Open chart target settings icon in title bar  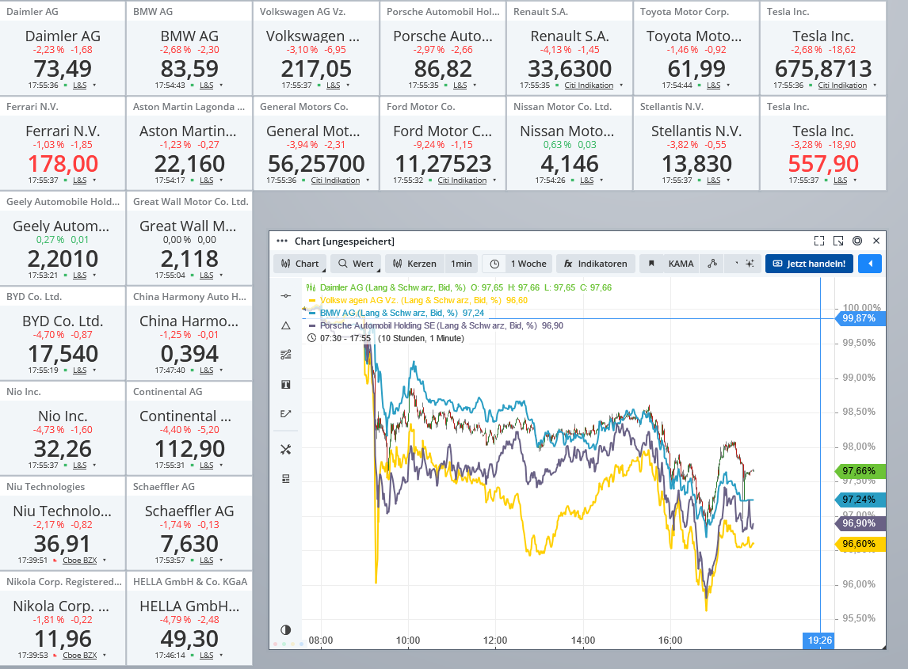[857, 241]
